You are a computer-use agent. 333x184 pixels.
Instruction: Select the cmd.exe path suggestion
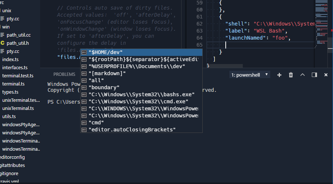pos(141,101)
